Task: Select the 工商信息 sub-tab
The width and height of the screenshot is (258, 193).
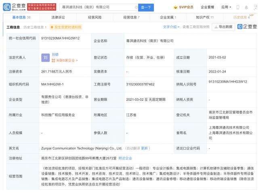Action: click(13, 27)
